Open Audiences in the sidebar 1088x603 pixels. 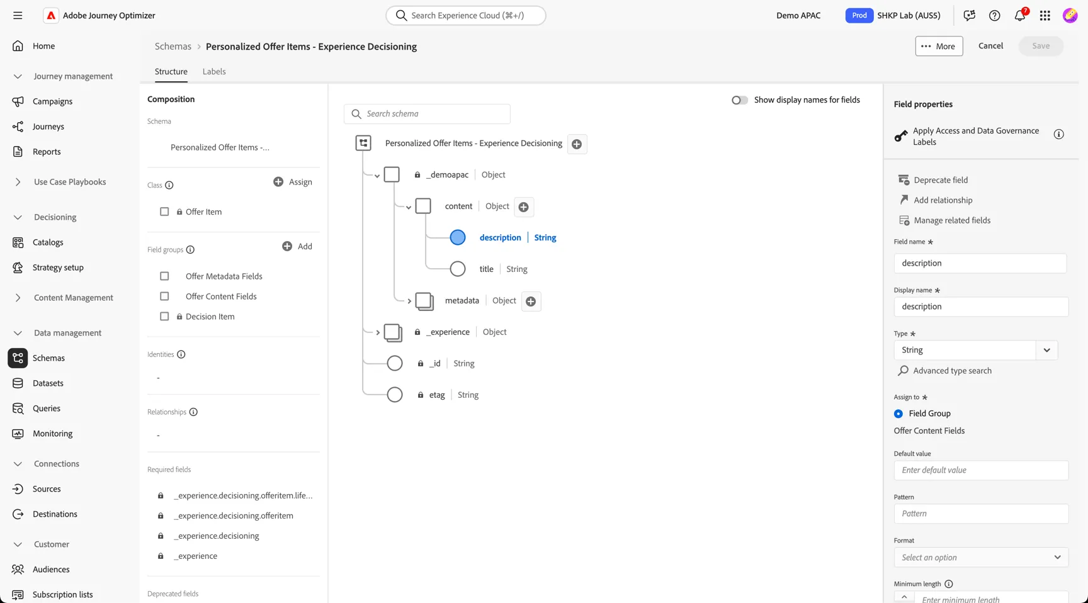51,570
